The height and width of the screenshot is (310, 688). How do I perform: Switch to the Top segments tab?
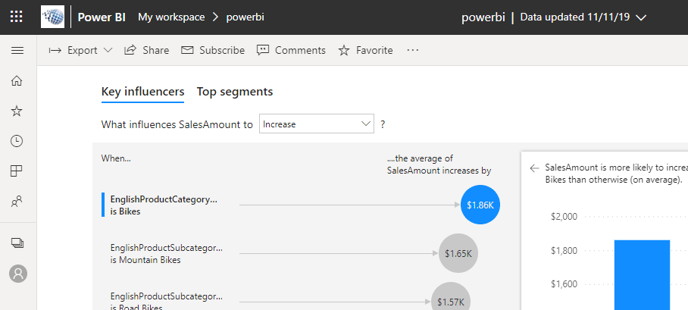(235, 92)
